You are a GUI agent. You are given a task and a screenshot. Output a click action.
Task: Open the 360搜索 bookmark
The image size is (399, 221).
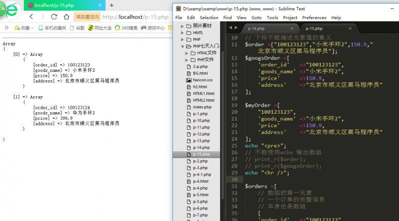pos(127,28)
